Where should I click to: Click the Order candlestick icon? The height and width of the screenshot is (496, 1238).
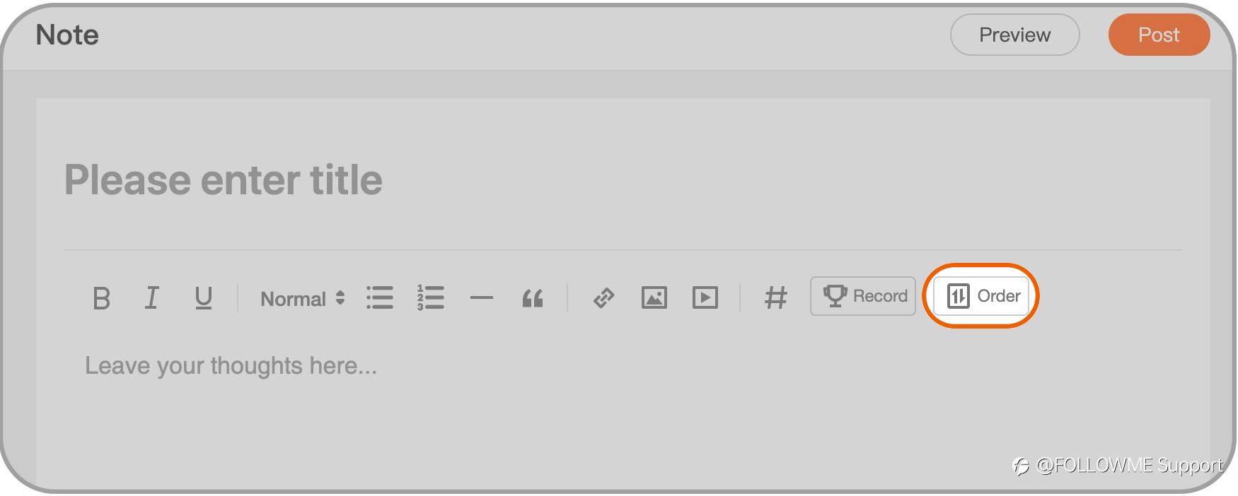click(x=958, y=296)
